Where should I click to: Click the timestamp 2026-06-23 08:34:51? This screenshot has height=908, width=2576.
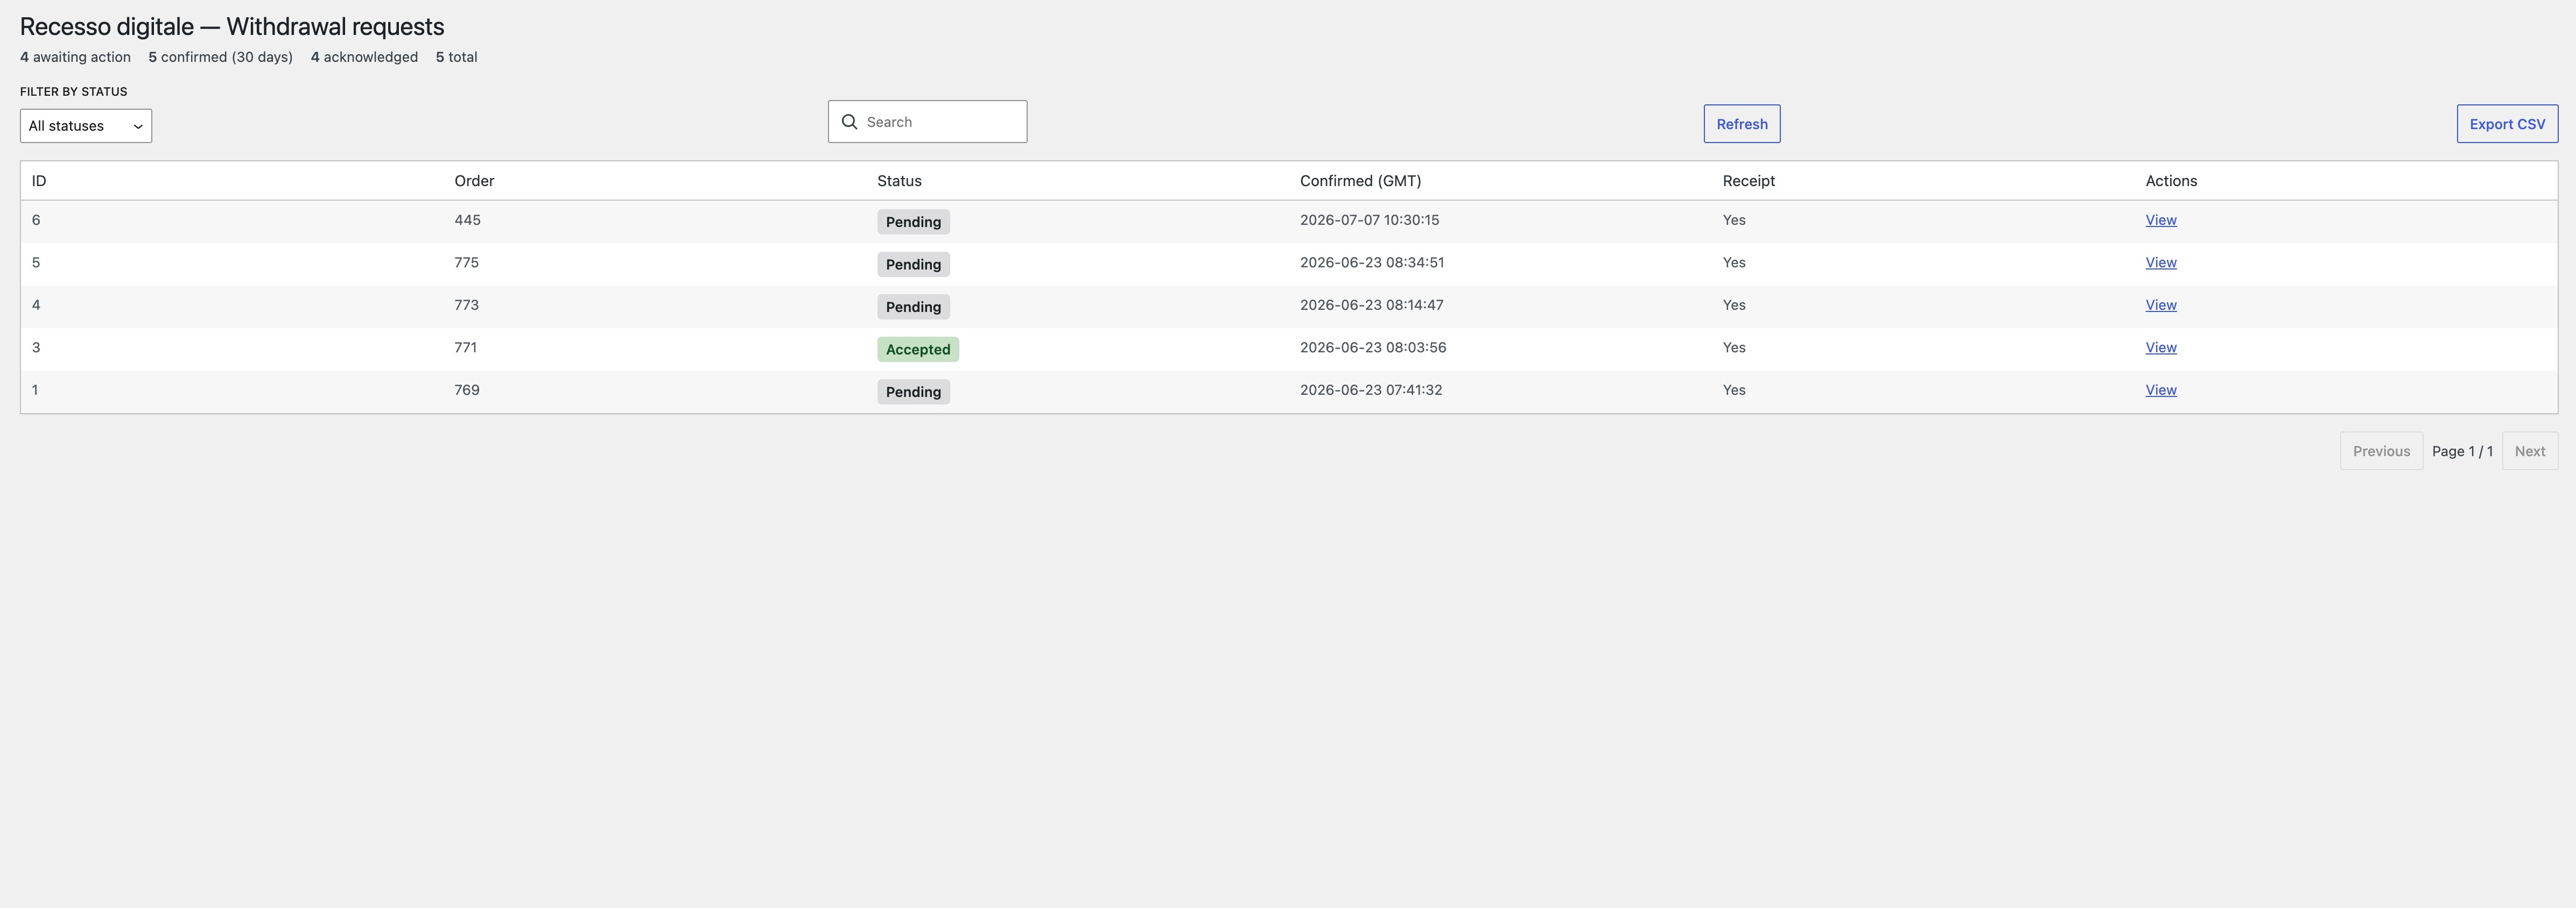[x=1371, y=263]
